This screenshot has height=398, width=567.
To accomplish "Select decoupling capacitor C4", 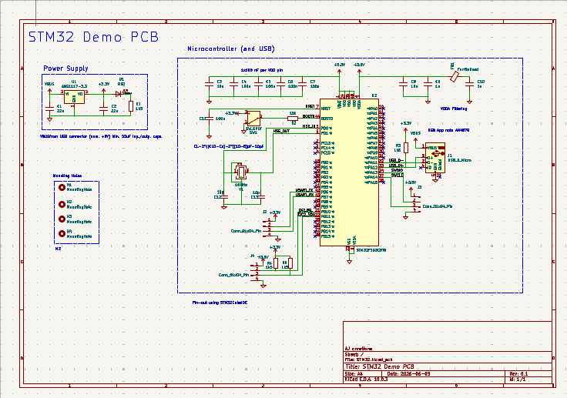I will tap(233, 84).
